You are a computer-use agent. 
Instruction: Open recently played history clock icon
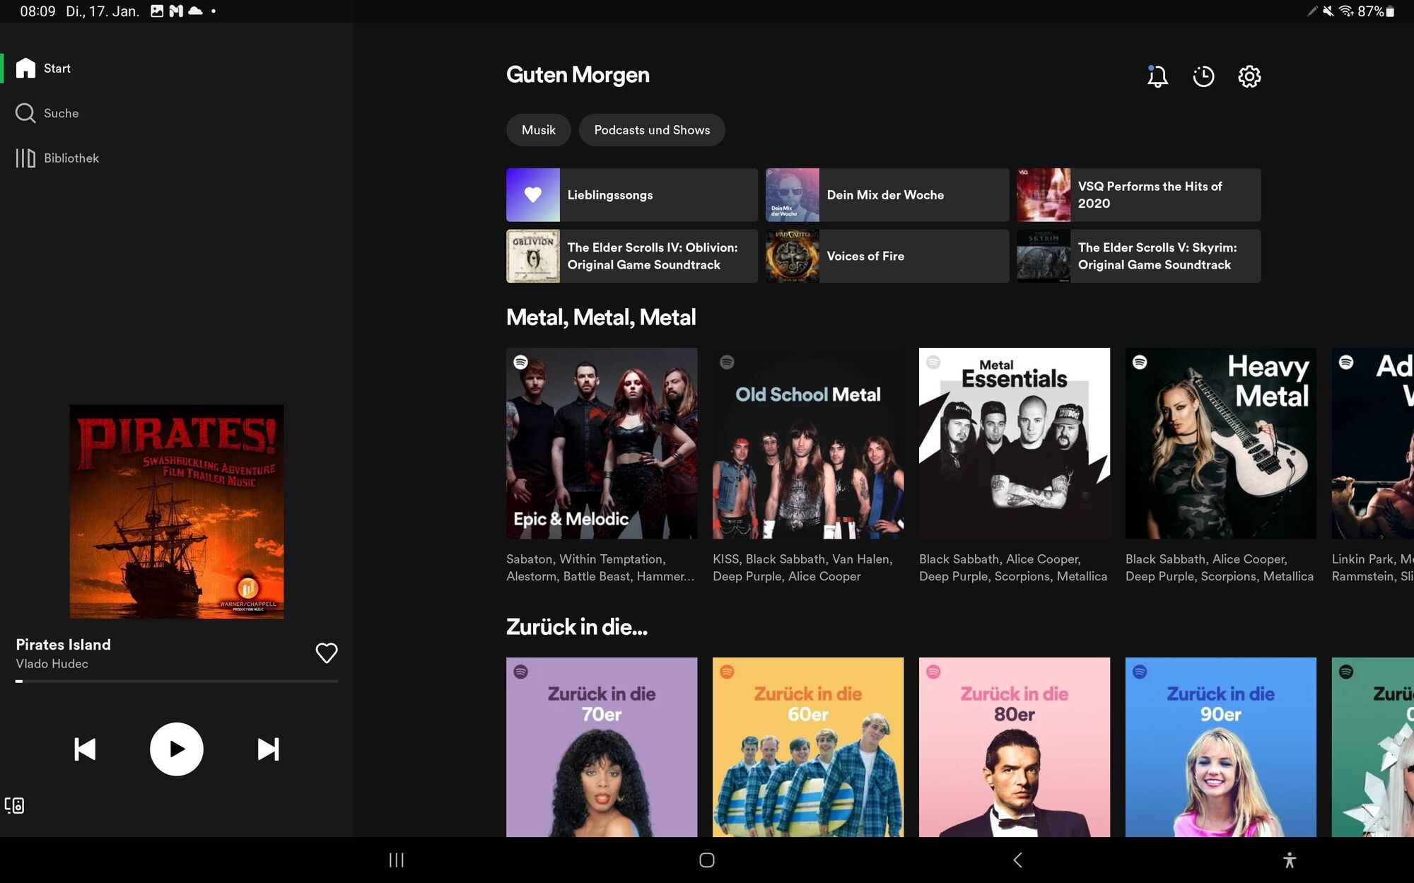[1203, 76]
